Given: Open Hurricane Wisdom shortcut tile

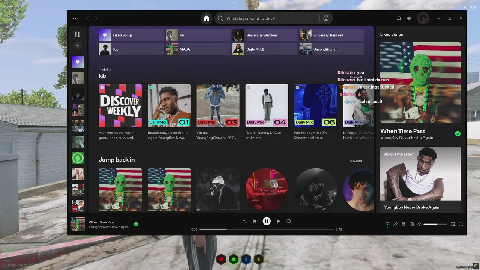Looking at the screenshot, I should coord(265,35).
